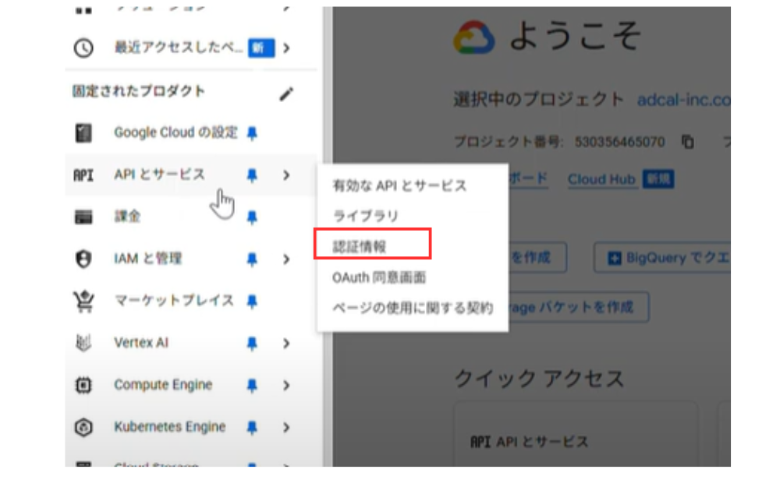780x487 pixels.
Task: Click the 新規 badge next to Cloud Hub
Action: click(658, 179)
